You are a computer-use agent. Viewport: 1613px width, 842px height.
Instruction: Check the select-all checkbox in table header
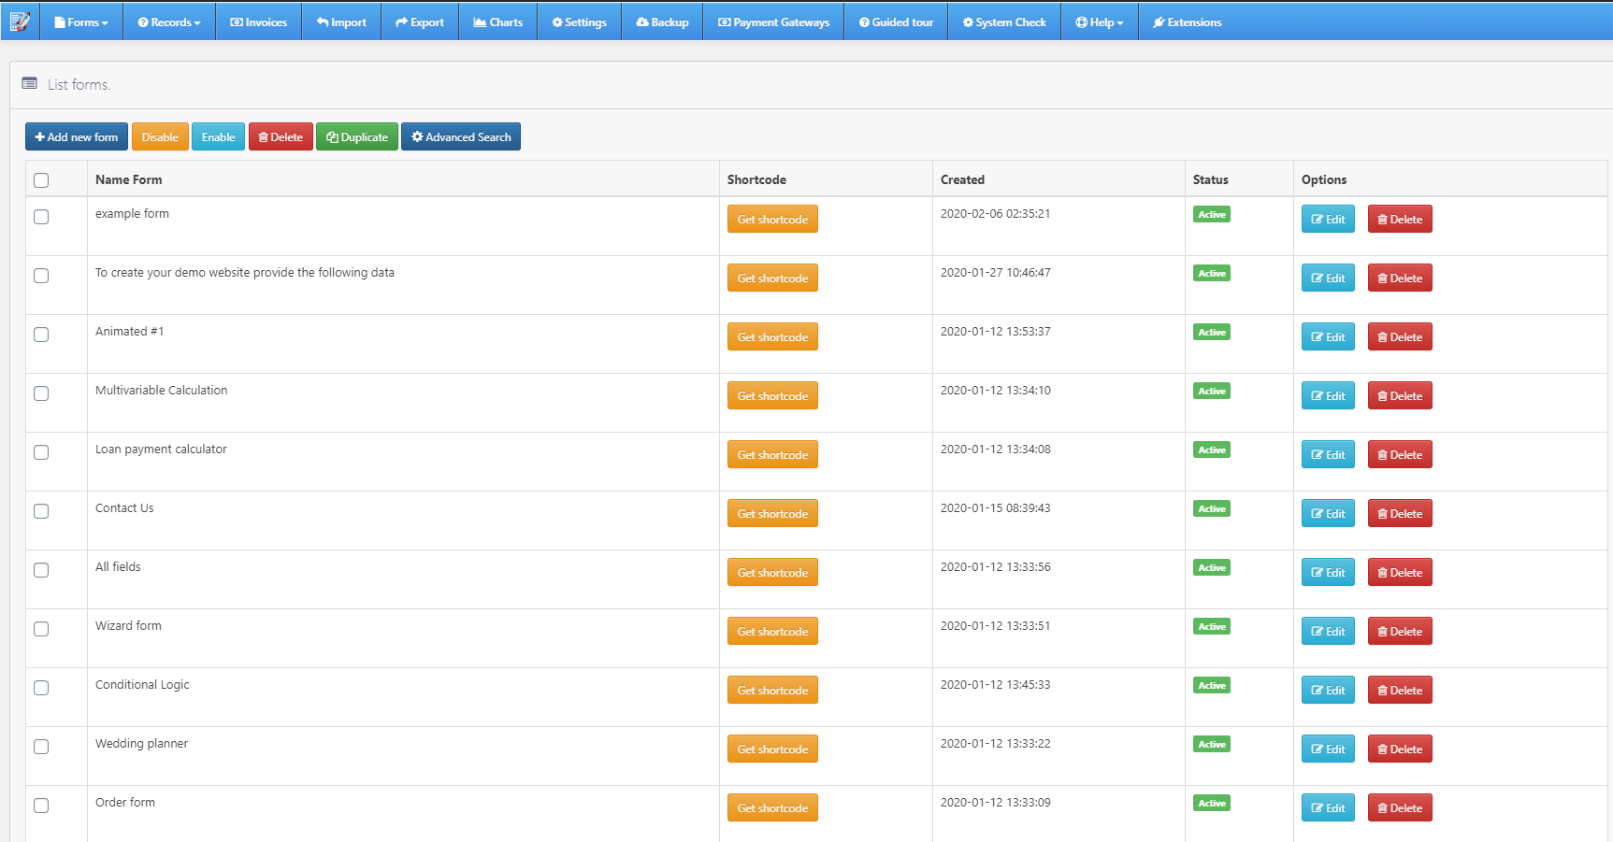[41, 180]
